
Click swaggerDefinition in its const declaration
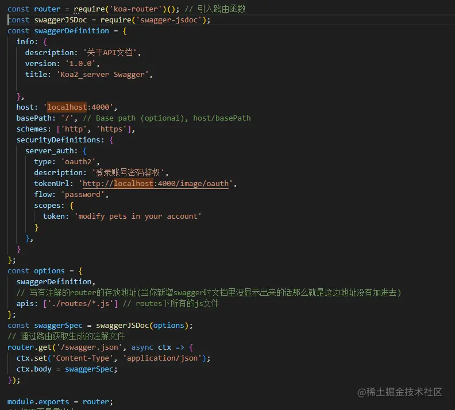coord(72,31)
